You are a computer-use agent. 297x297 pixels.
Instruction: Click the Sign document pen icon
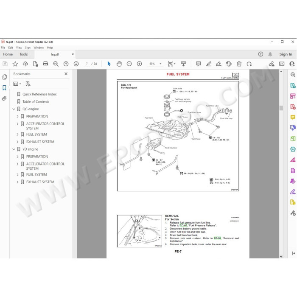coord(219,64)
